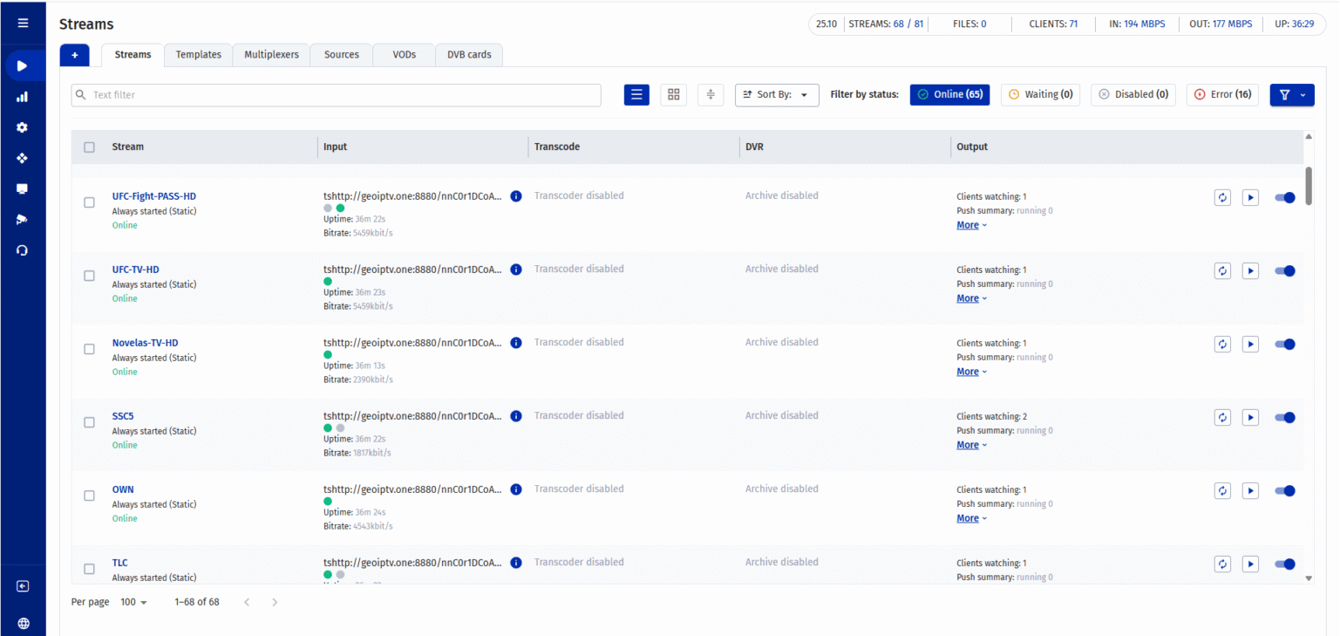
Task: Open settings gear icon in sidebar
Action: (23, 127)
